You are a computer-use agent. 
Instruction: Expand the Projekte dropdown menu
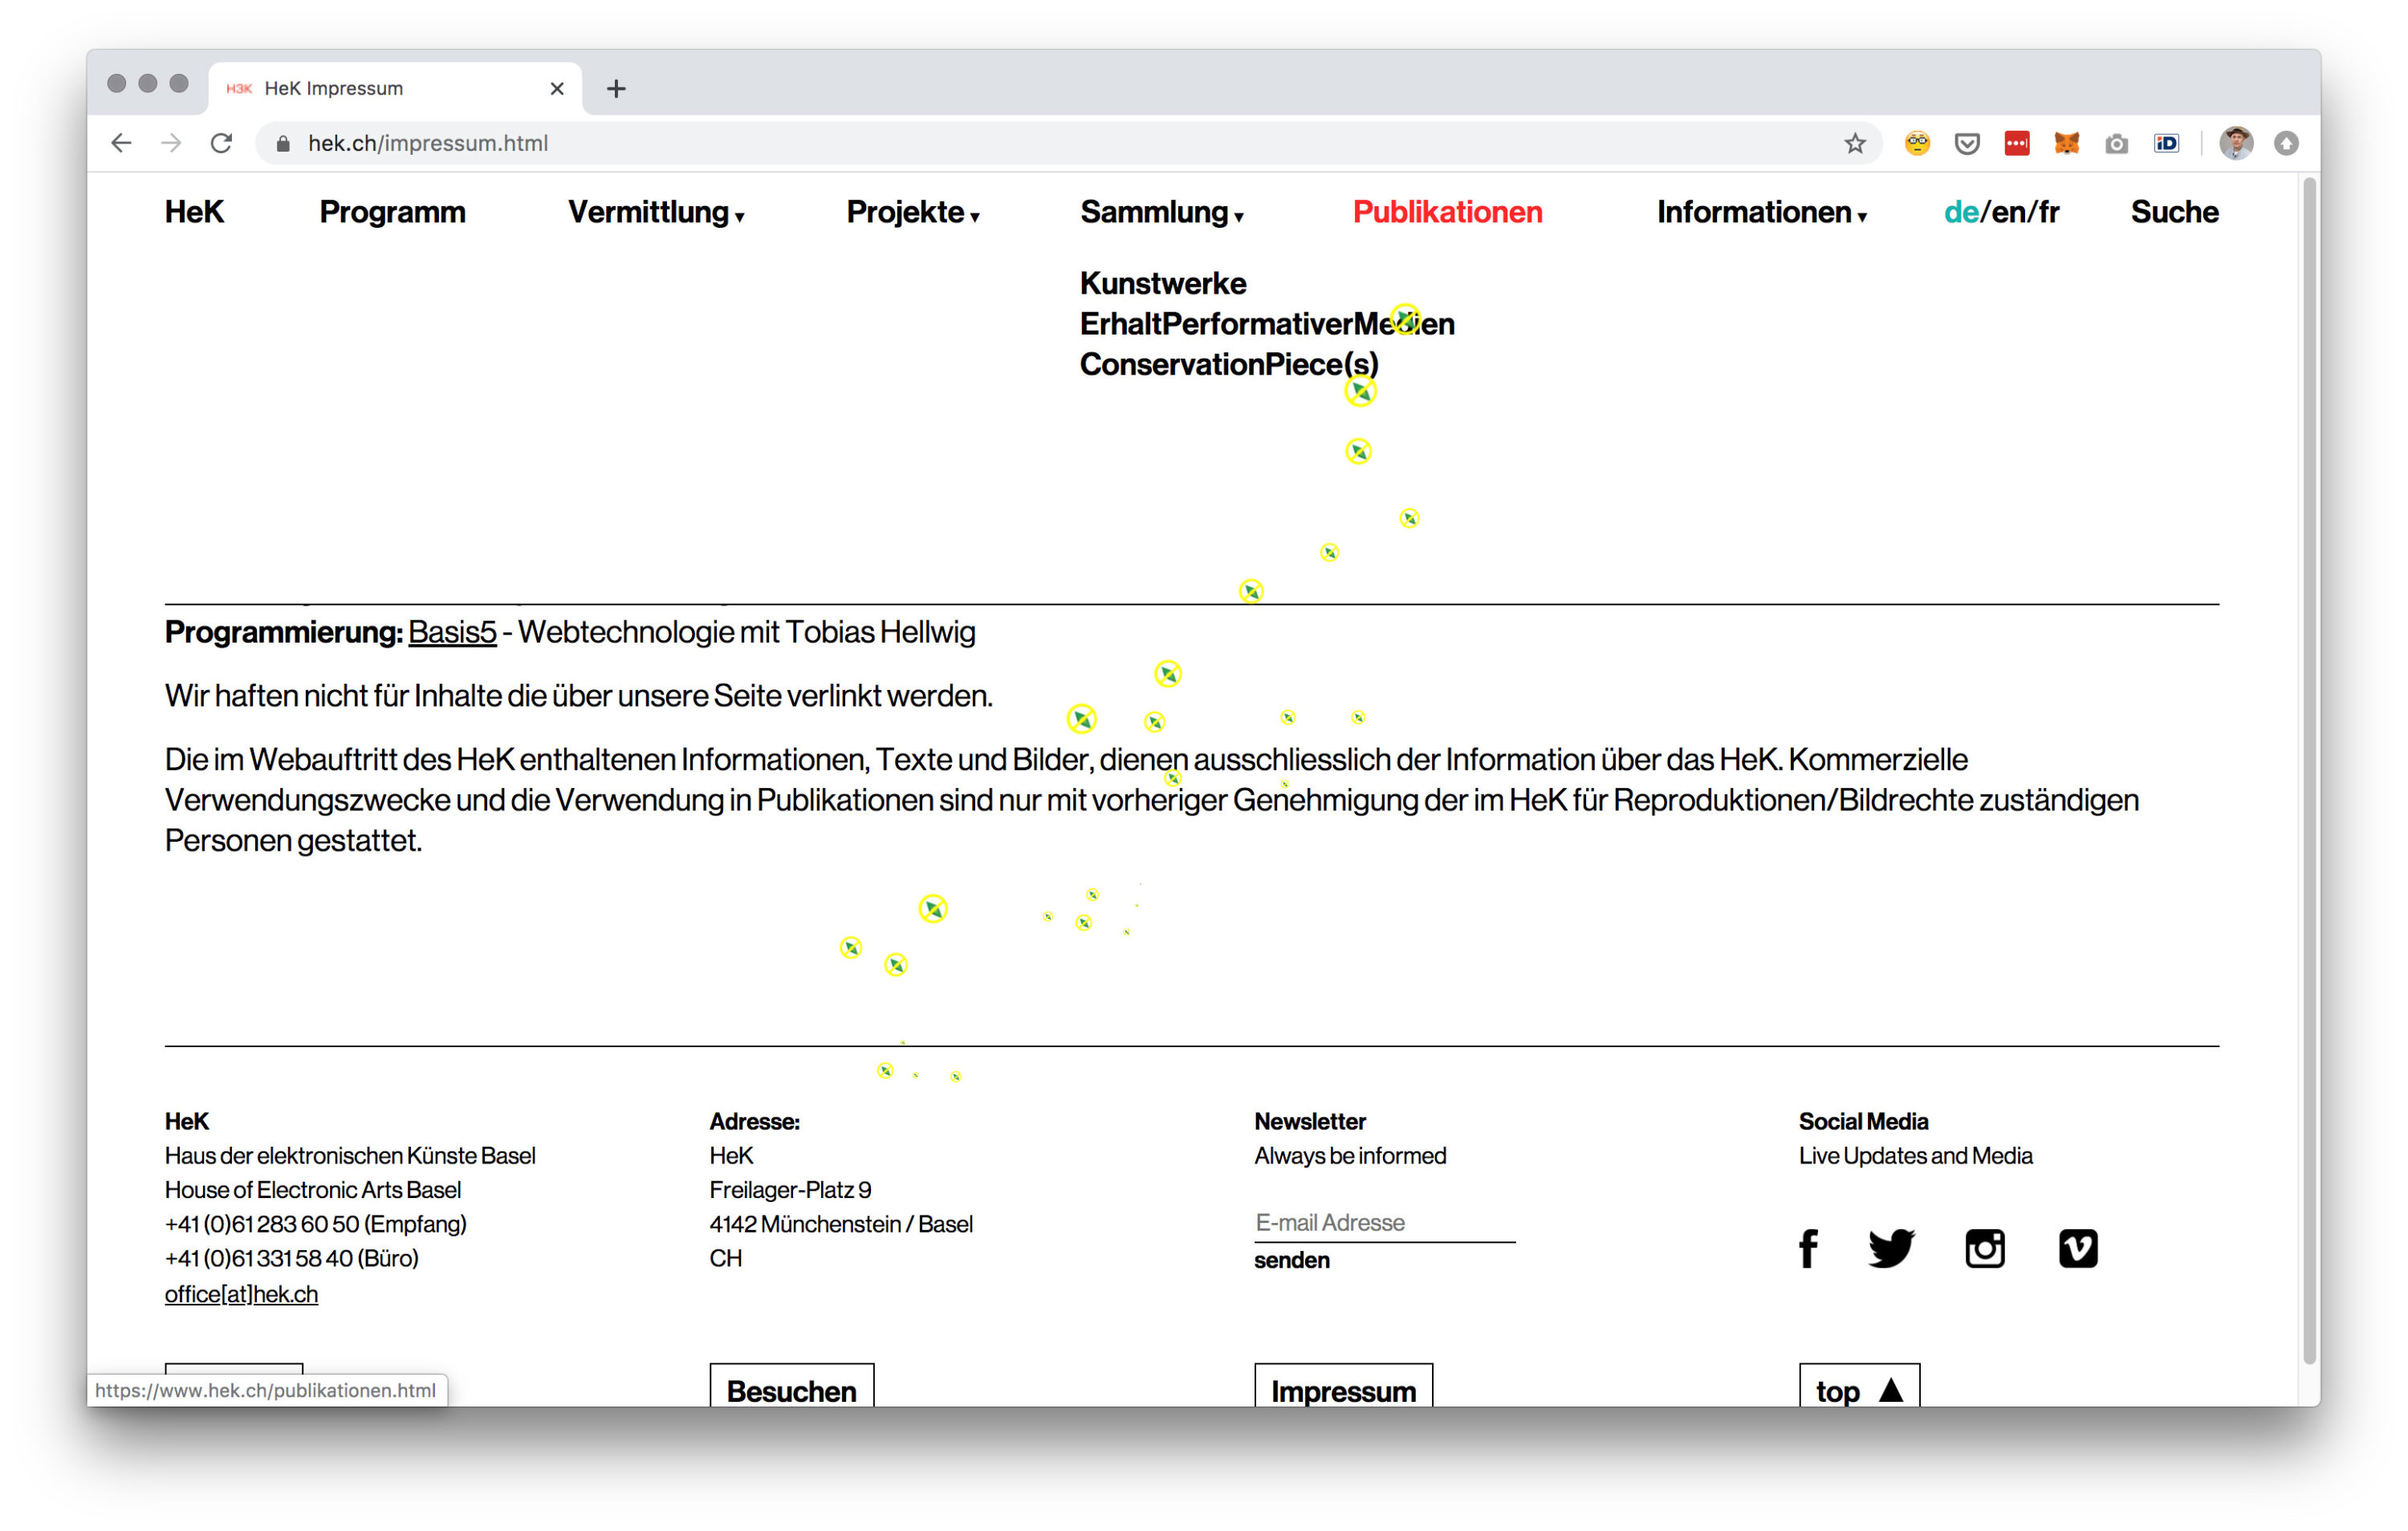click(911, 212)
